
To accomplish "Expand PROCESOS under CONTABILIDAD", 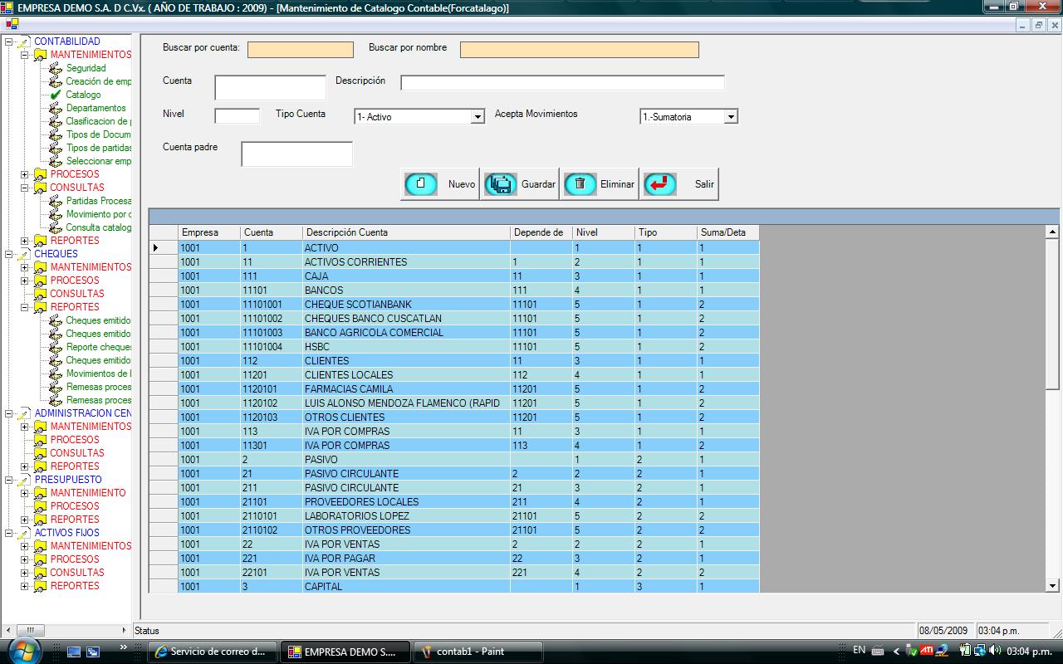I will [24, 174].
